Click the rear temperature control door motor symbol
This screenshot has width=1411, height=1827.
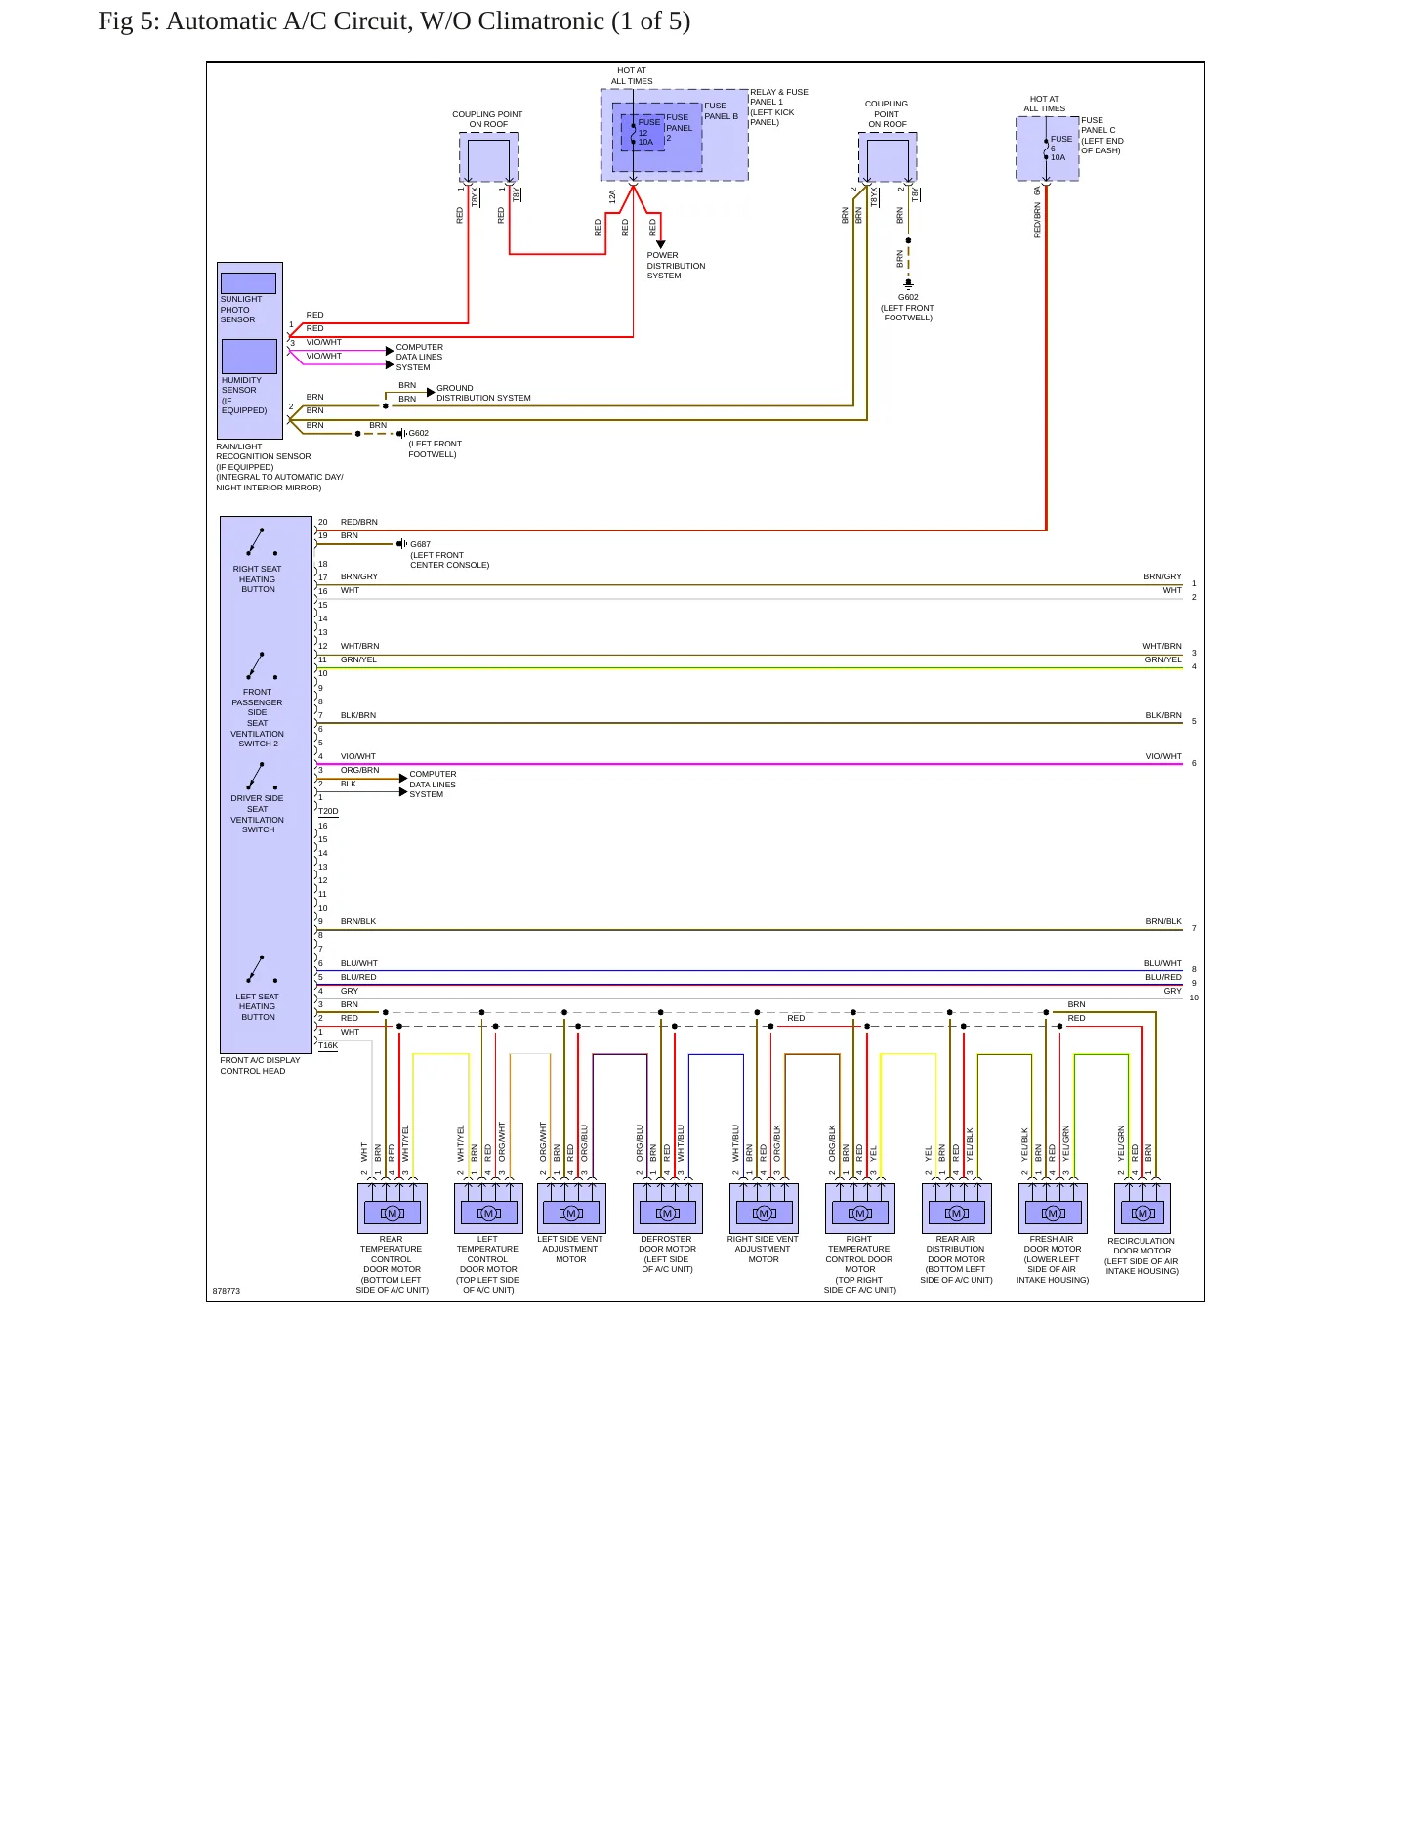point(393,1212)
